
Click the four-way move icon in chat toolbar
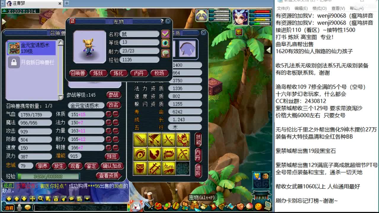33,199
